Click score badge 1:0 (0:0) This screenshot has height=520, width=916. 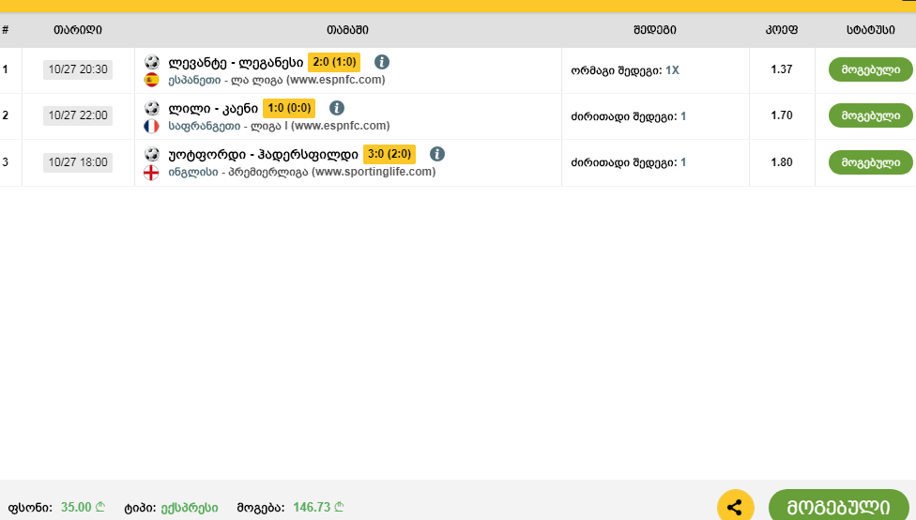tap(289, 108)
